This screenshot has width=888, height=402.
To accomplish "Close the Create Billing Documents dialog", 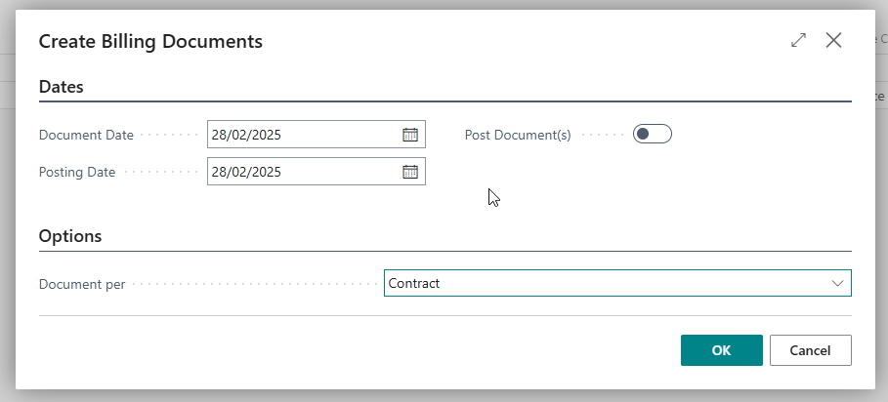I will [x=833, y=40].
